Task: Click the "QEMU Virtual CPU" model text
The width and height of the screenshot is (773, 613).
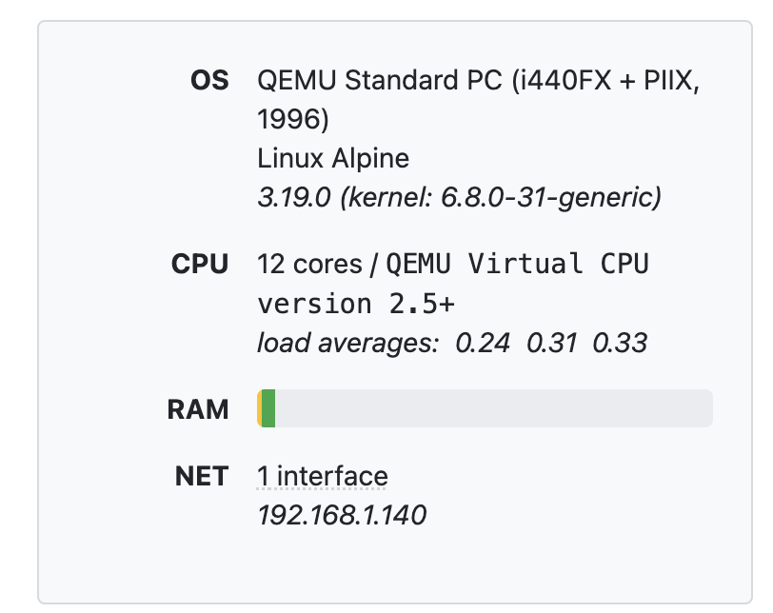Action: [x=517, y=265]
